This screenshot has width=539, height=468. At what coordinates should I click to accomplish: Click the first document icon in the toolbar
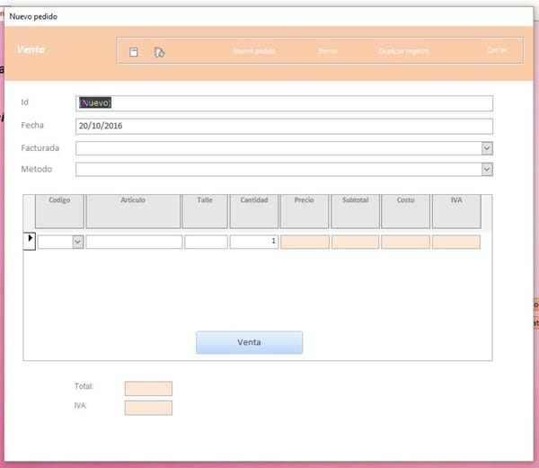[x=134, y=52]
